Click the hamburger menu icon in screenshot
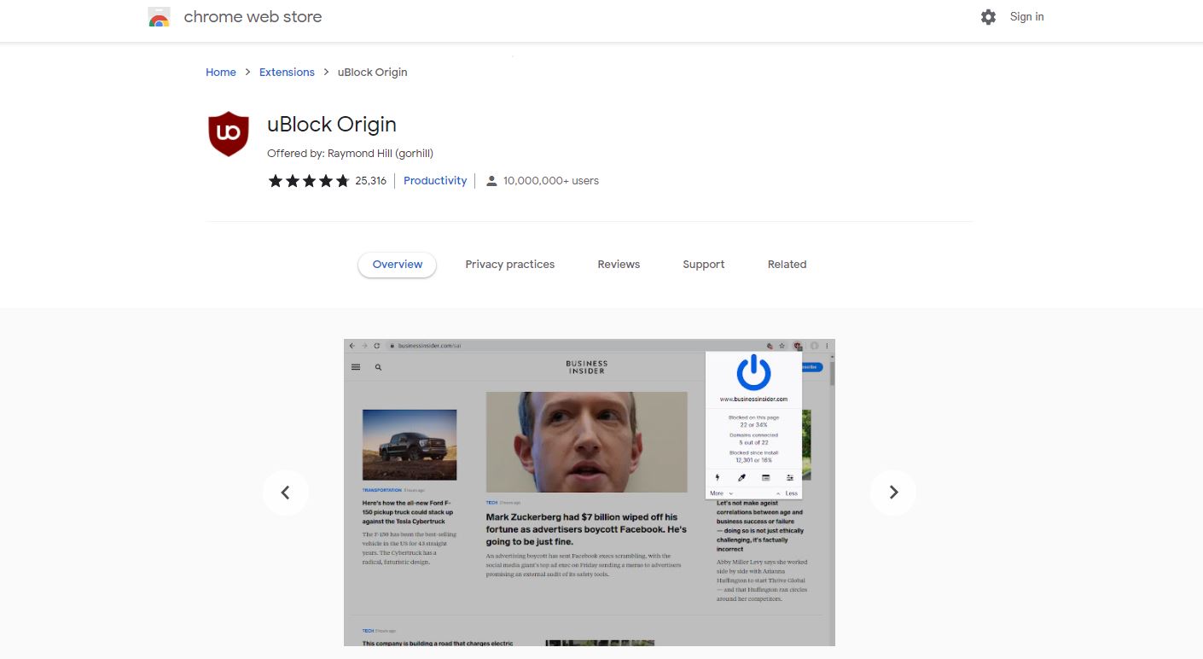 click(356, 367)
